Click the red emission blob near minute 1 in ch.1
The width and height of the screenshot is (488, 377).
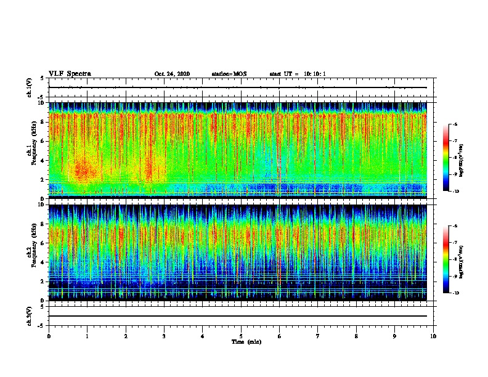tap(83, 171)
